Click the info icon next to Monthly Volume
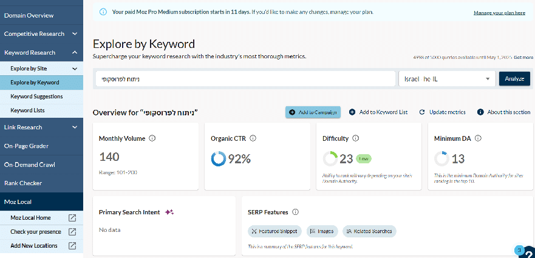 point(152,138)
